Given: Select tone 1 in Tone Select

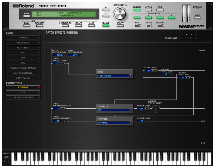Looking at the screenshot, I should [x=181, y=38].
